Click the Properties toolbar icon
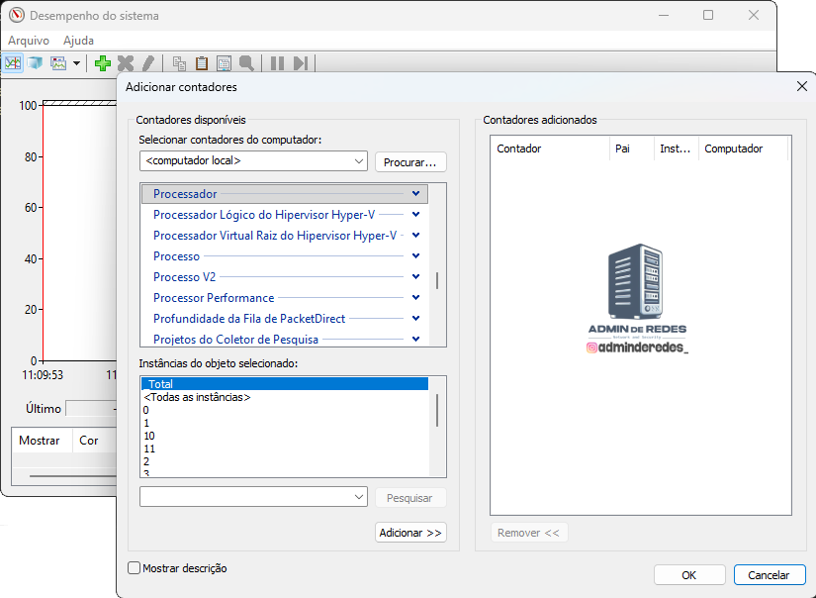 225,63
